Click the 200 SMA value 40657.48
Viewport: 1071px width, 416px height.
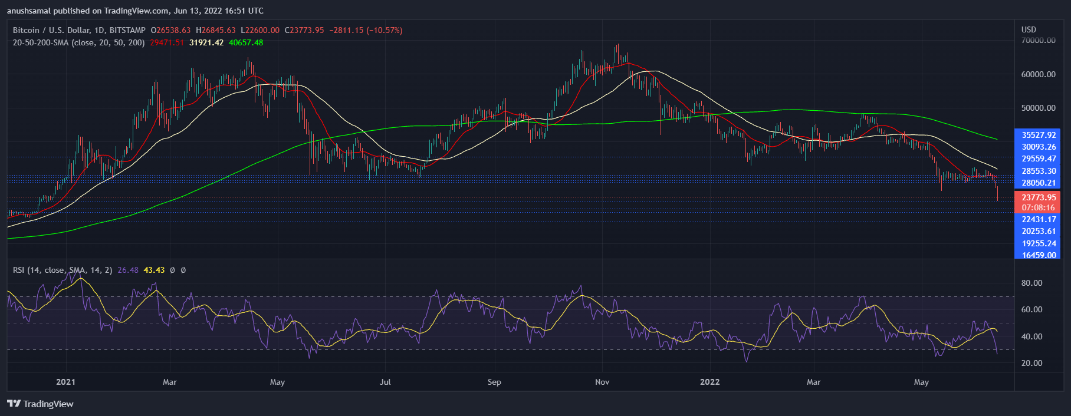[246, 42]
